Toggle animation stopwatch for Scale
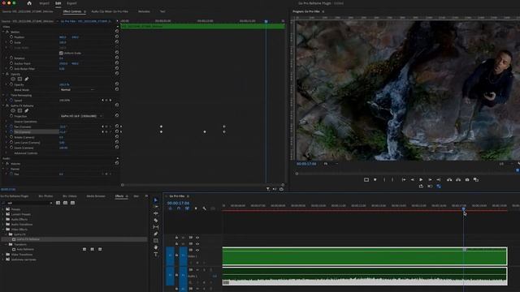This screenshot has height=292, width=520. click(x=11, y=42)
